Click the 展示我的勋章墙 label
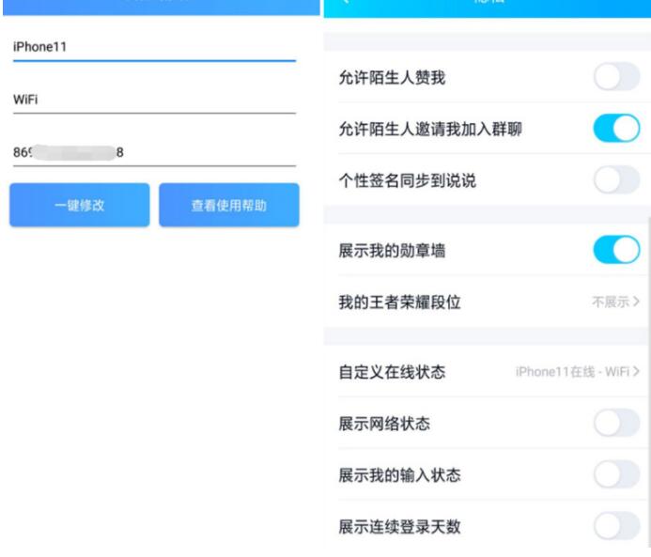 [392, 250]
